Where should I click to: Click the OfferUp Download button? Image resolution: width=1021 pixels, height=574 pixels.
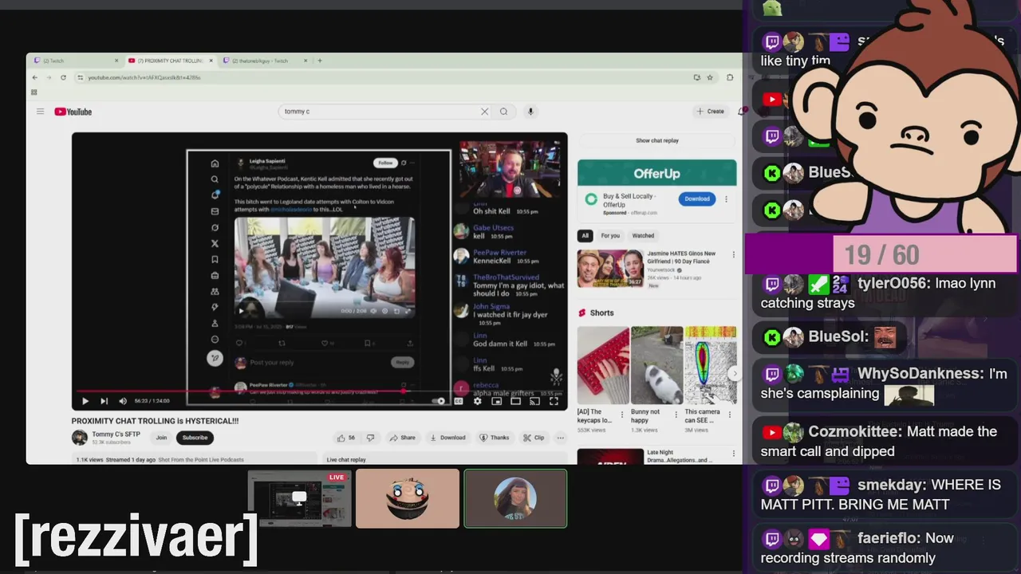(x=697, y=199)
